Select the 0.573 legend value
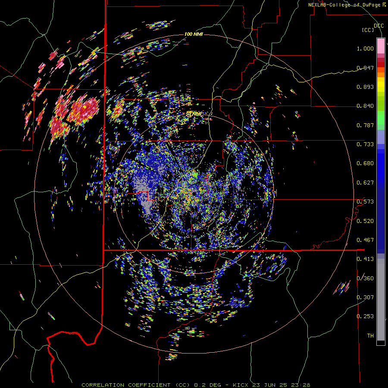This screenshot has width=388, height=388. [x=365, y=202]
